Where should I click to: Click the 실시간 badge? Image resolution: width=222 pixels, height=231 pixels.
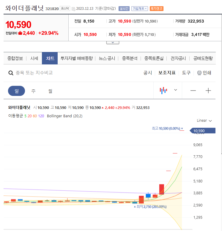point(124,9)
